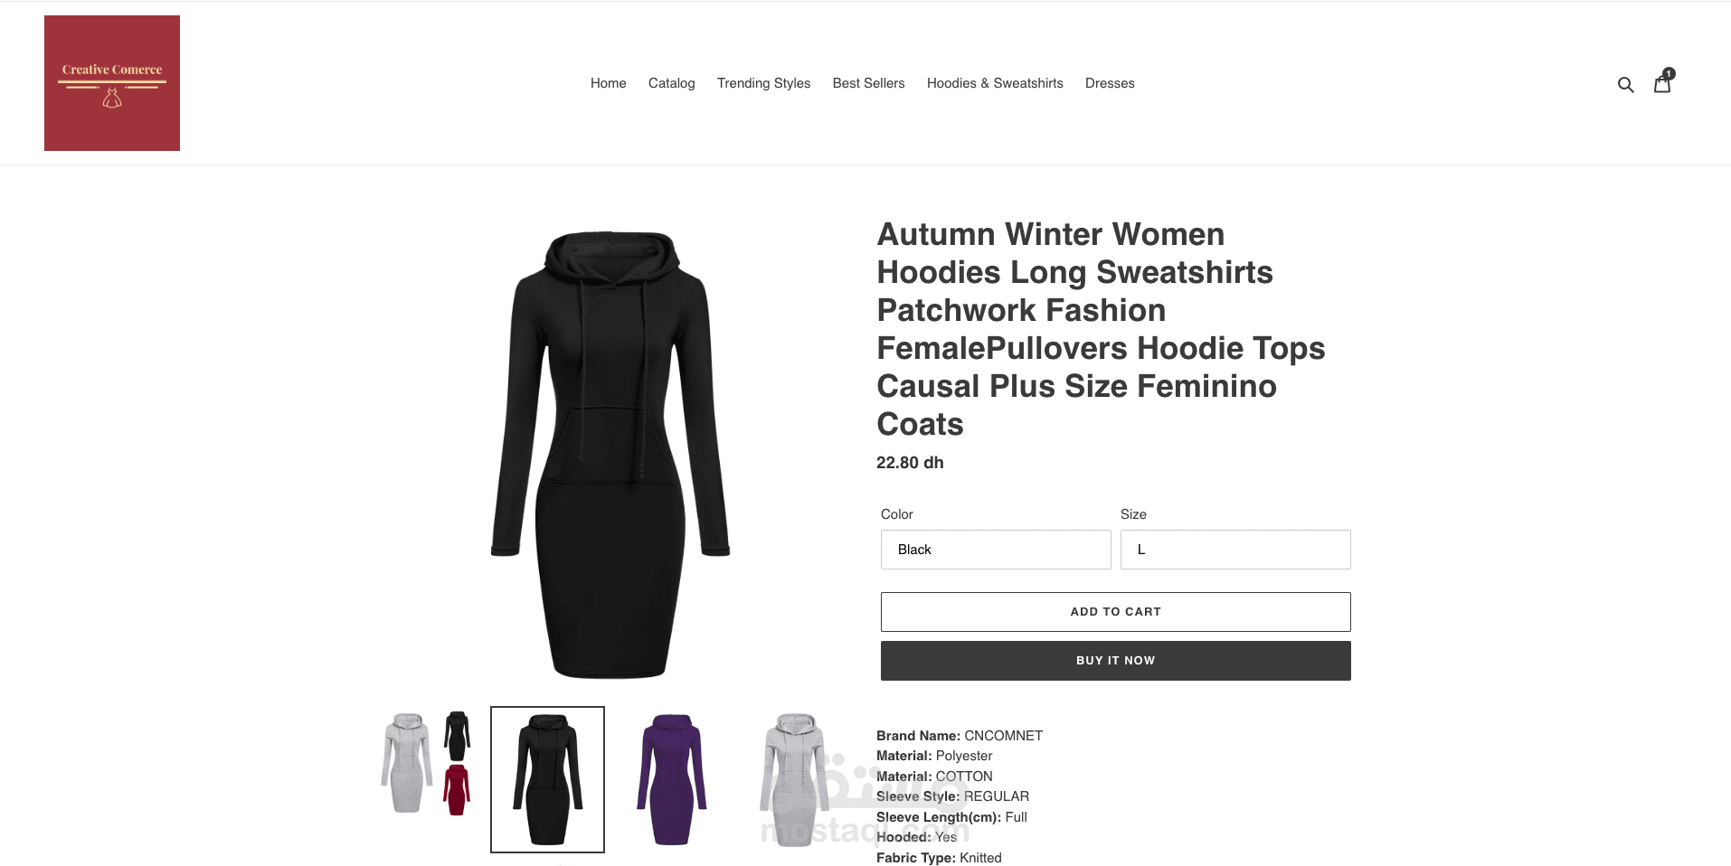Open the Best Sellers page
The image size is (1731, 866).
coord(869,83)
